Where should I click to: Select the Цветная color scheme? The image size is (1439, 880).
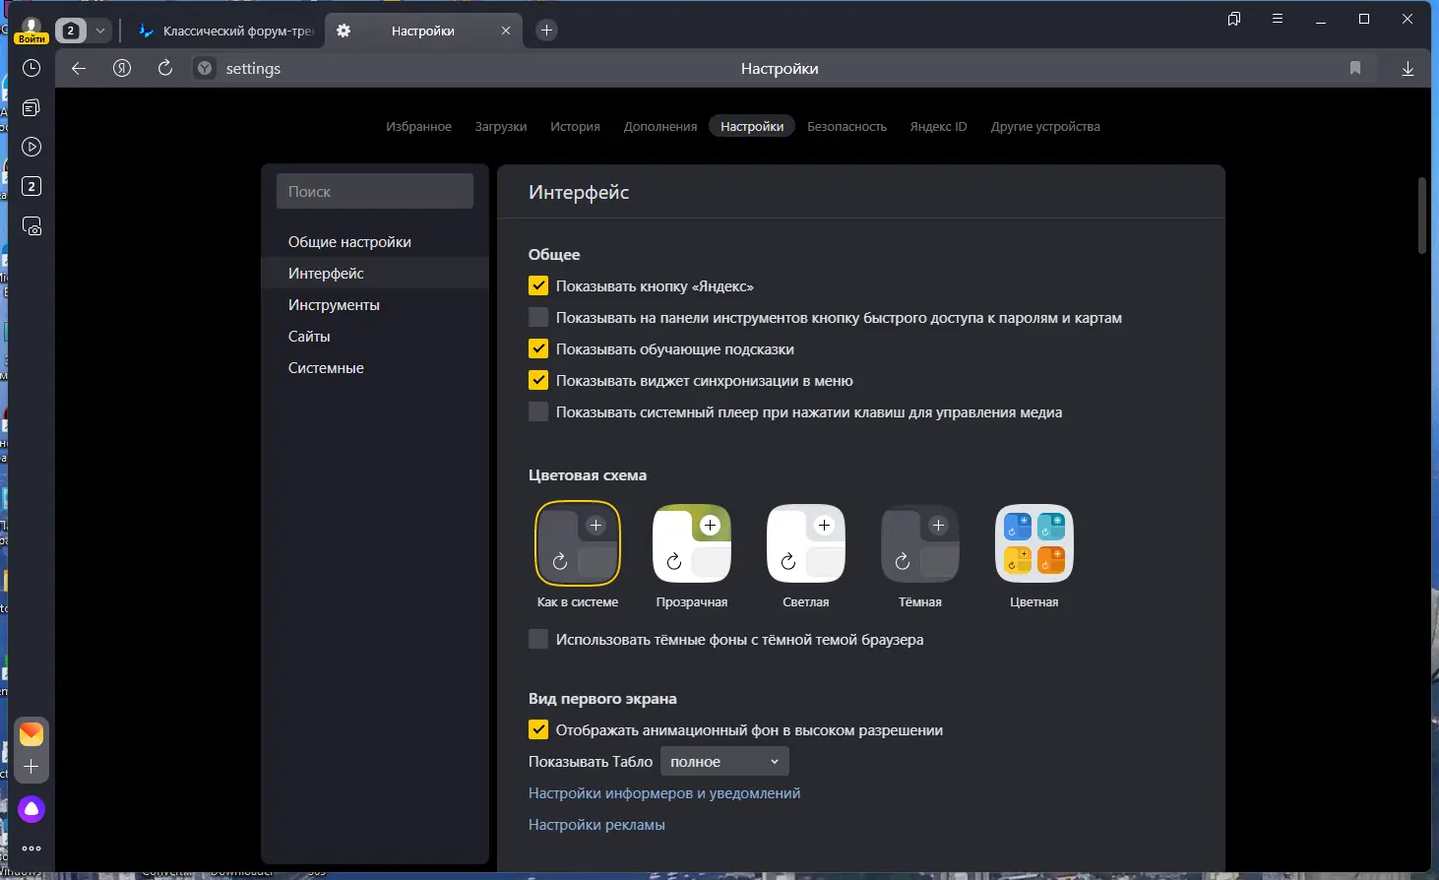coord(1034,544)
